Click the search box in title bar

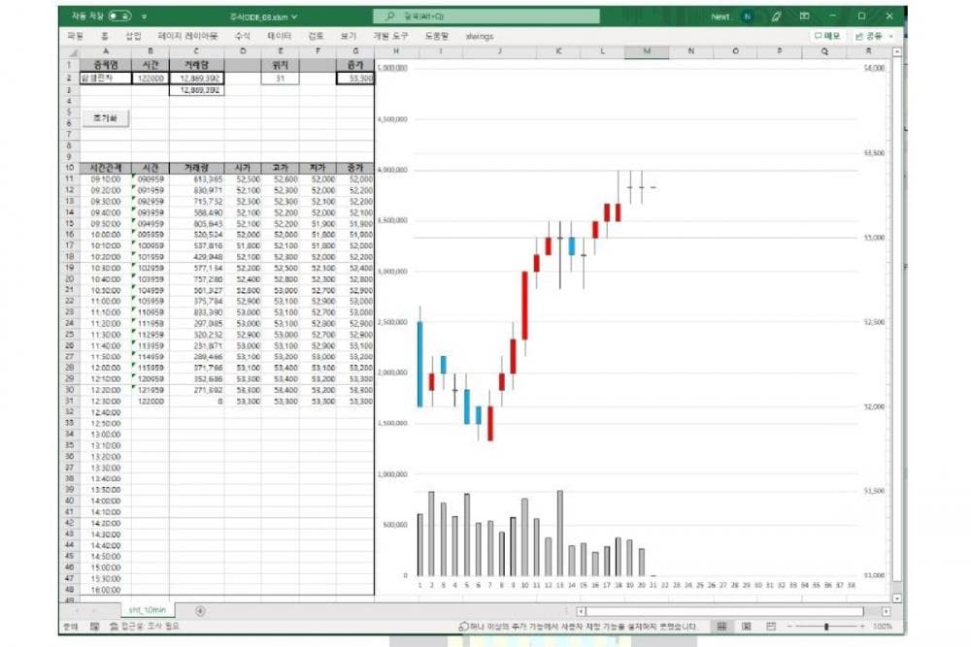[486, 16]
